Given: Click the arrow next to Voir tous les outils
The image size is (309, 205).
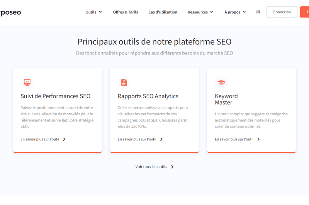Looking at the screenshot, I should click(172, 167).
